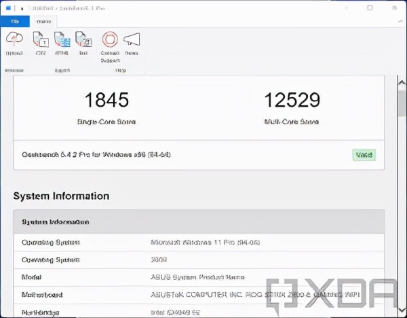407x318 pixels.
Task: Click the application icon in the title bar
Action: click(x=8, y=8)
